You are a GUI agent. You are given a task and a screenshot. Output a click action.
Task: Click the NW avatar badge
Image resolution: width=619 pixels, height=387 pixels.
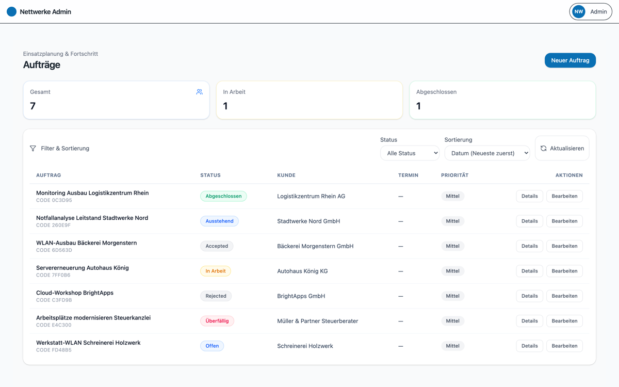579,11
